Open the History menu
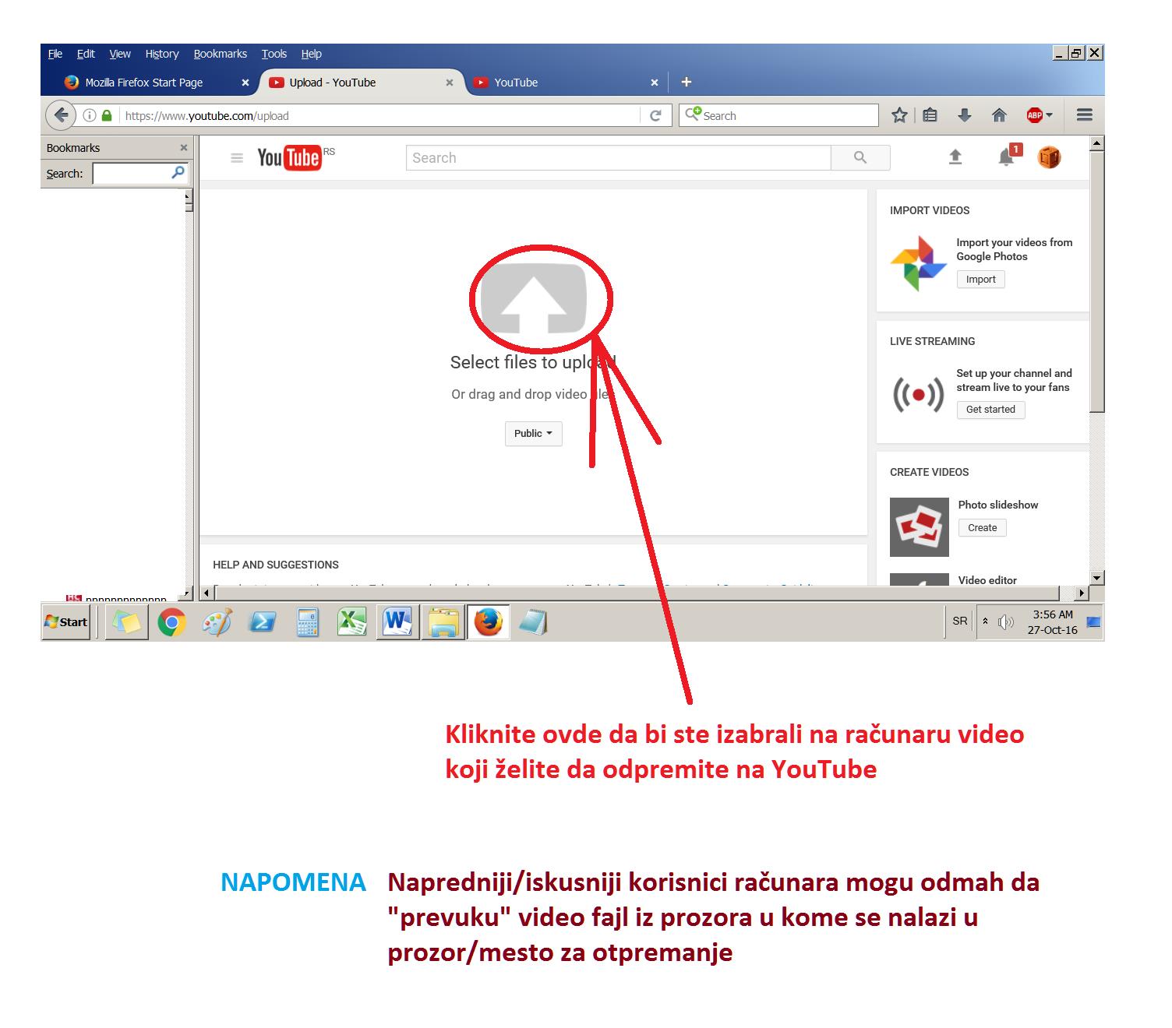 (x=161, y=54)
